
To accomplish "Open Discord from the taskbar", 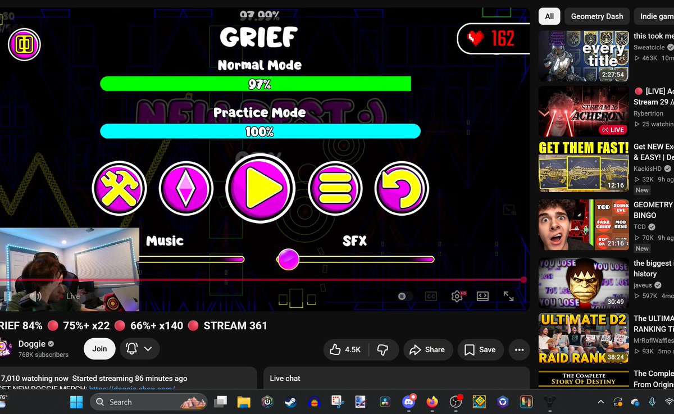I will [x=408, y=402].
